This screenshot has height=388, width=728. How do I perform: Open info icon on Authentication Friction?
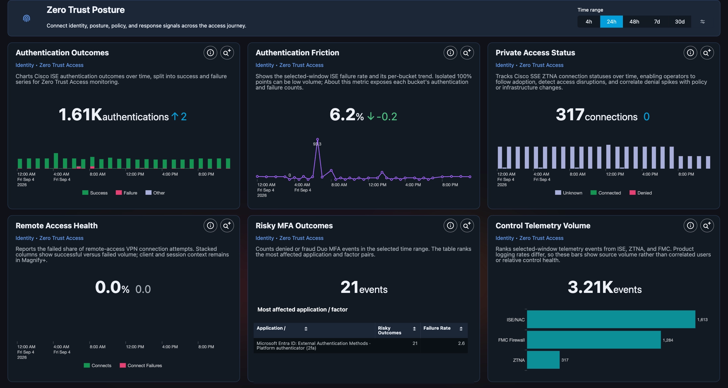pos(450,53)
